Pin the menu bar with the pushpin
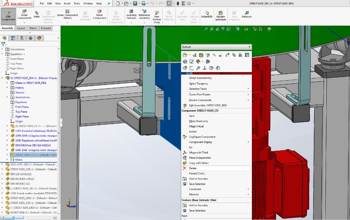This screenshot has width=350, height=220. (x=109, y=3)
